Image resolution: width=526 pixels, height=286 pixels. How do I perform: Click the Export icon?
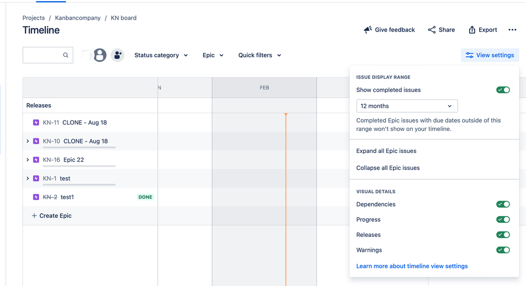click(472, 30)
